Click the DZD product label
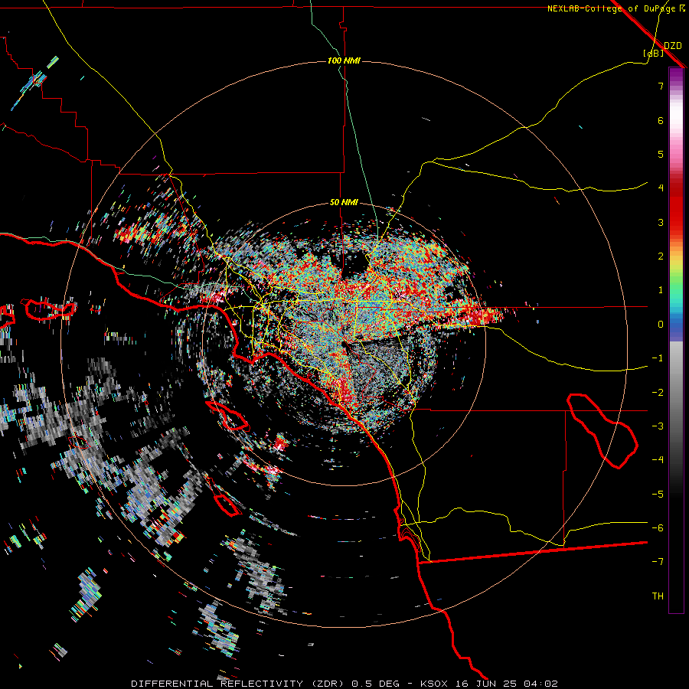This screenshot has height=689, width=689. [673, 45]
